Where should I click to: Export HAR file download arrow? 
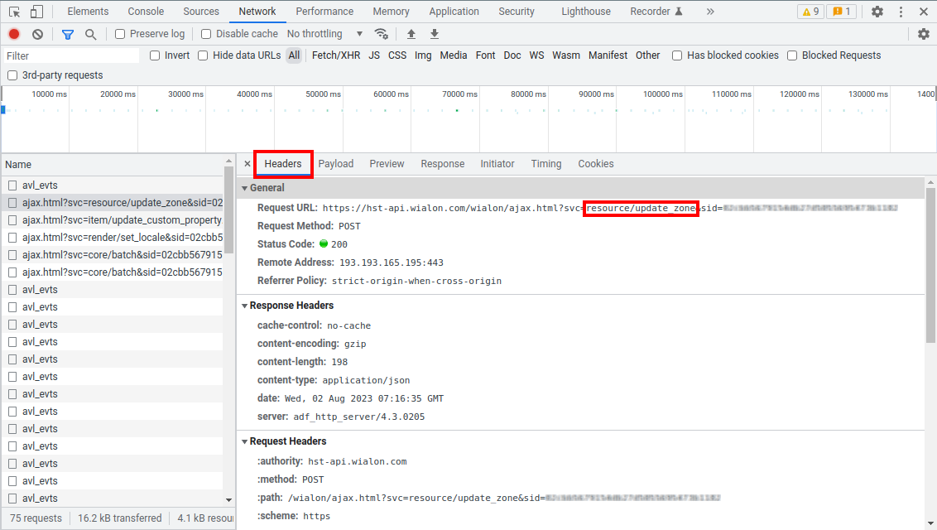(435, 34)
